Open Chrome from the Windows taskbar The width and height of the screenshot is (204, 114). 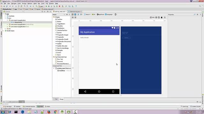(55, 112)
